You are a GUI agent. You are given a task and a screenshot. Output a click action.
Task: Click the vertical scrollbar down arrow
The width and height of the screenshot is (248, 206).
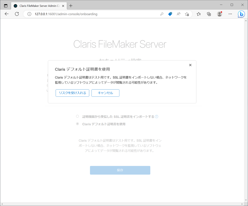coord(246,200)
